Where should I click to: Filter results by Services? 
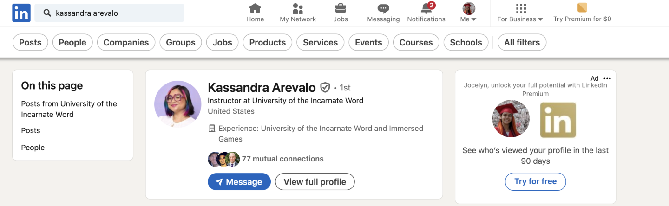click(x=321, y=42)
